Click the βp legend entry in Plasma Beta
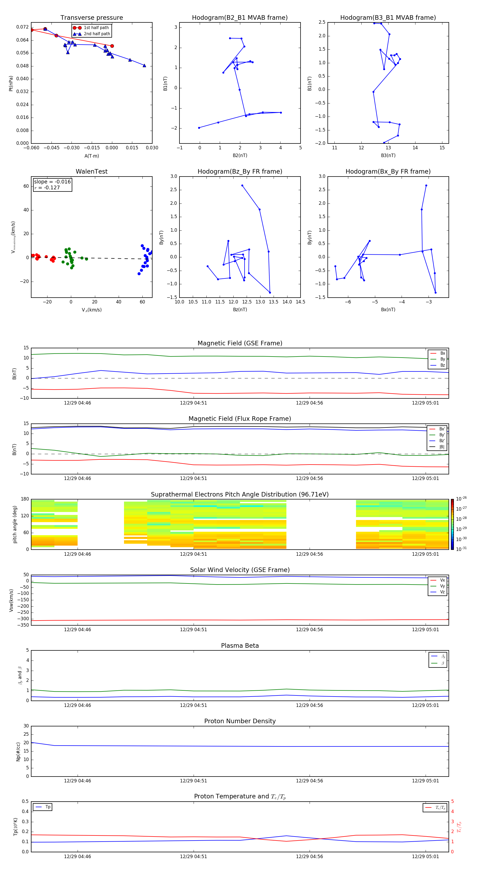This screenshot has height=880, width=480. pos(438,656)
